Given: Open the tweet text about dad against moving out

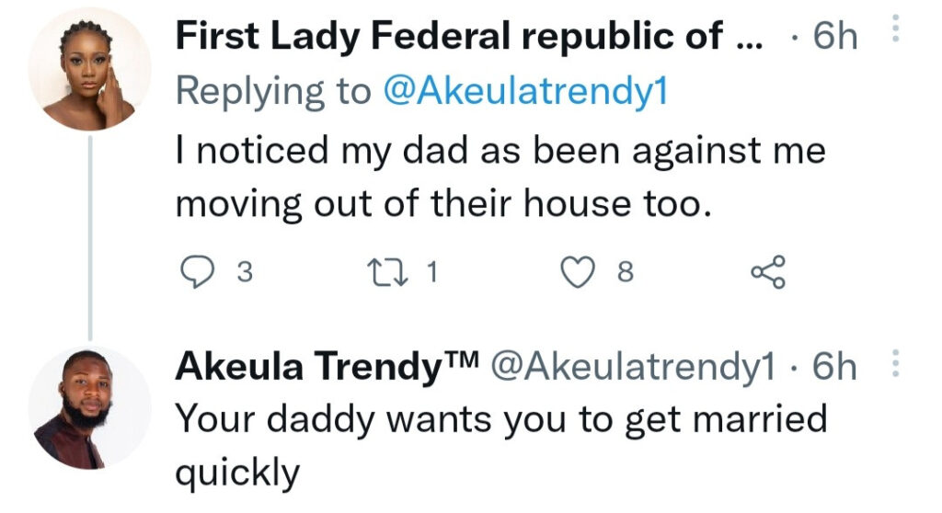Looking at the screenshot, I should coord(500,177).
